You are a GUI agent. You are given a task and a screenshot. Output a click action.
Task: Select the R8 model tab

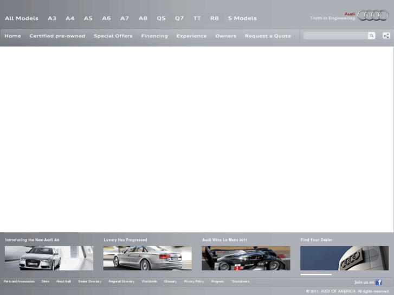[215, 18]
